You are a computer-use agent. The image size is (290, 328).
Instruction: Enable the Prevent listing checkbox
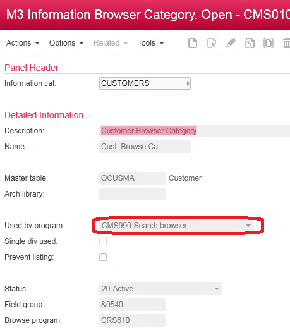103,257
